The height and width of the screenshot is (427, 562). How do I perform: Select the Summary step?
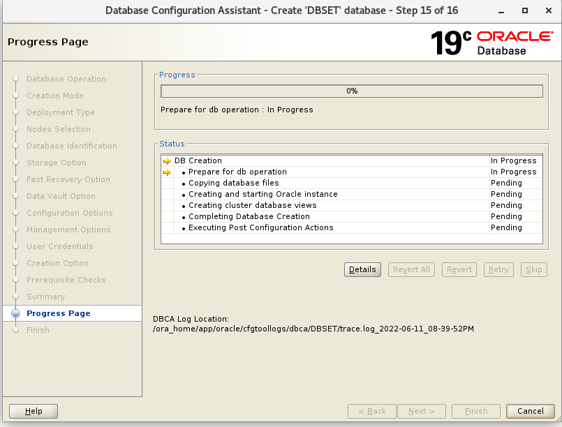click(x=46, y=297)
